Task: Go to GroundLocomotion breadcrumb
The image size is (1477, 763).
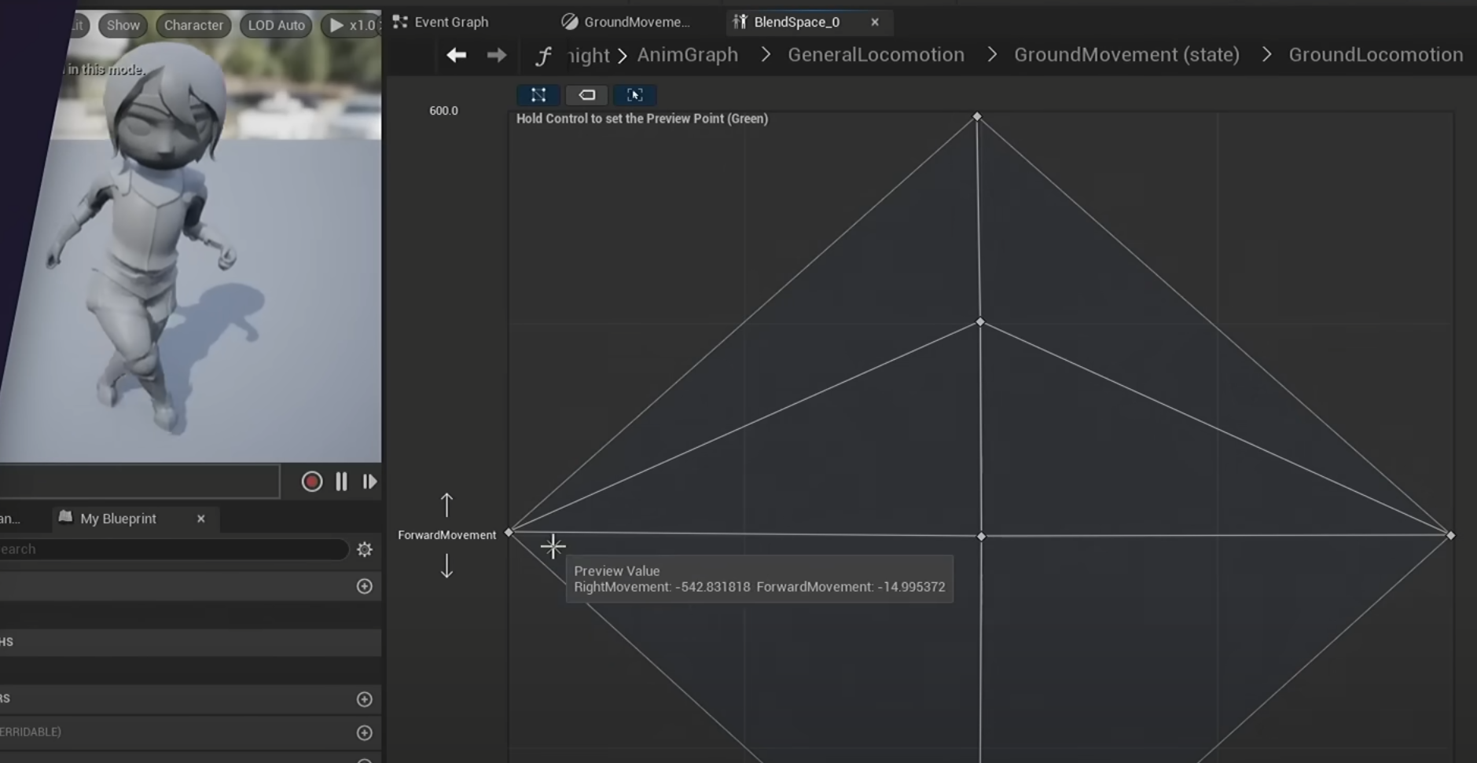Action: pyautogui.click(x=1376, y=55)
